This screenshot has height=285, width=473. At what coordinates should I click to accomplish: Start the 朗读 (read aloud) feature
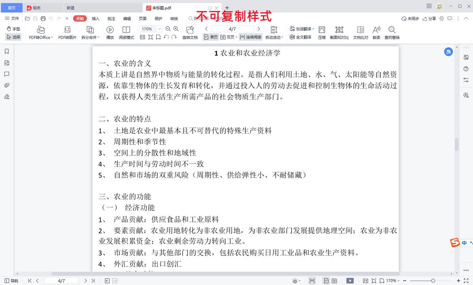click(376, 32)
